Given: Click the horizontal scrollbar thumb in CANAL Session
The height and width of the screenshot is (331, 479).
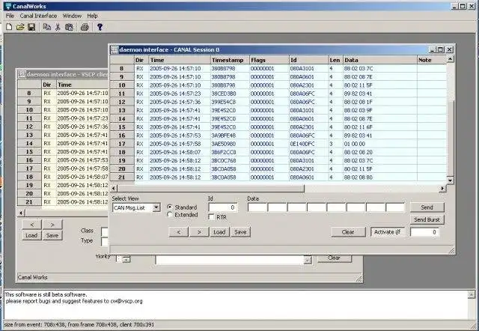Looking at the screenshot, I should (210, 188).
